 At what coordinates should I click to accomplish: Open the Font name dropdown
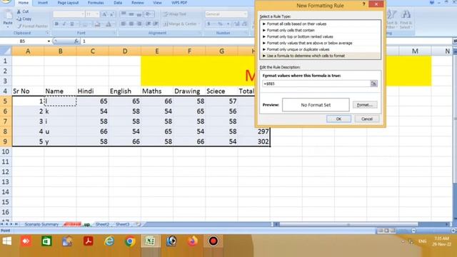(x=83, y=14)
